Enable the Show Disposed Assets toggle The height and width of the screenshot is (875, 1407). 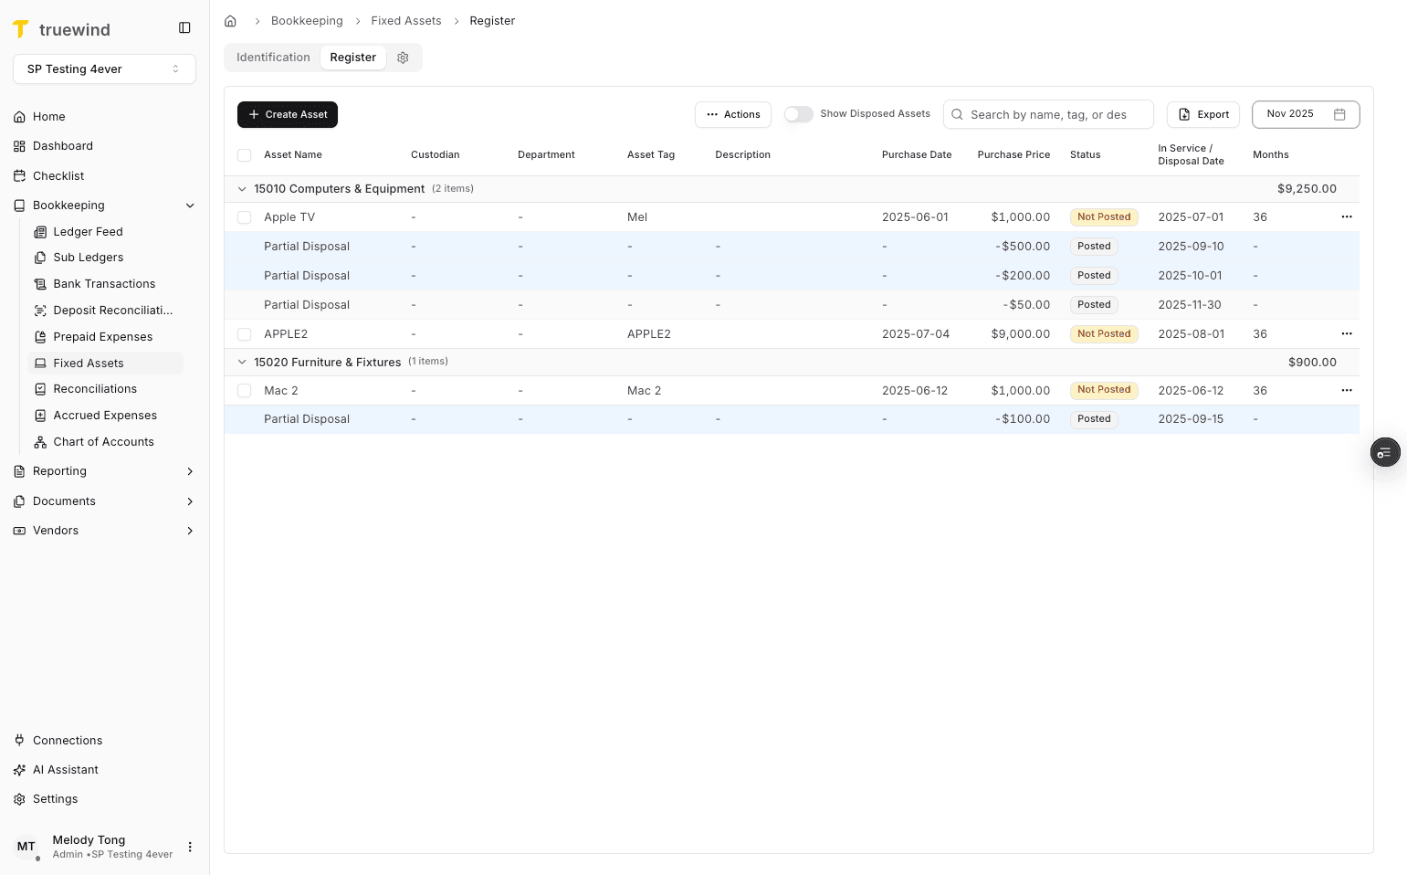798,114
